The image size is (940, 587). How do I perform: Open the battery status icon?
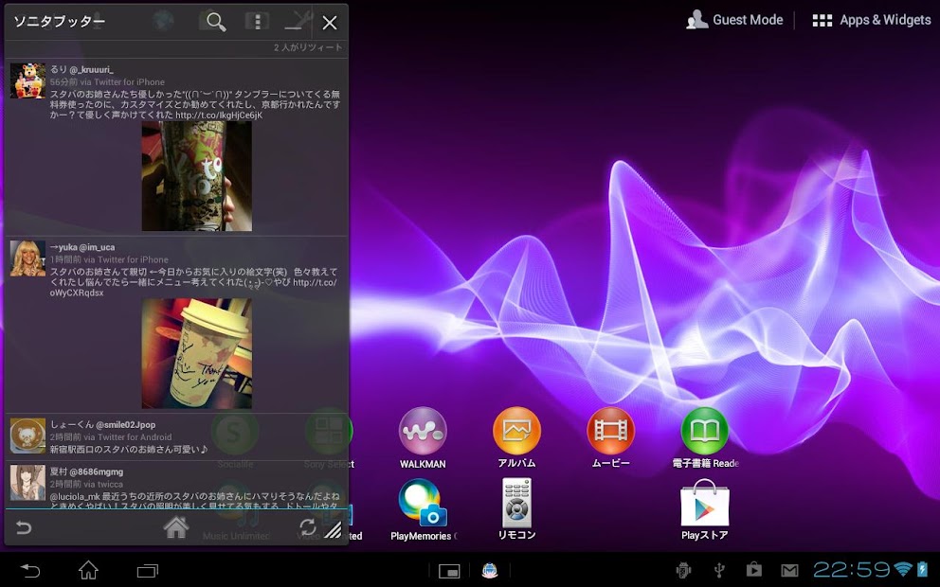(x=922, y=570)
